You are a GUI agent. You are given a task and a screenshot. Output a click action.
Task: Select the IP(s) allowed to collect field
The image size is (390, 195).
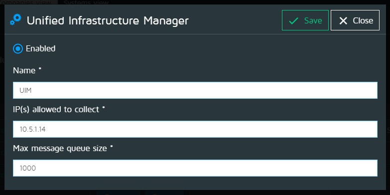195,129
